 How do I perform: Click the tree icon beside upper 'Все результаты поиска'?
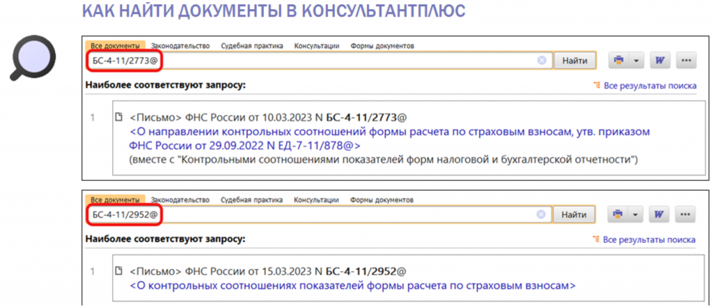point(597,86)
